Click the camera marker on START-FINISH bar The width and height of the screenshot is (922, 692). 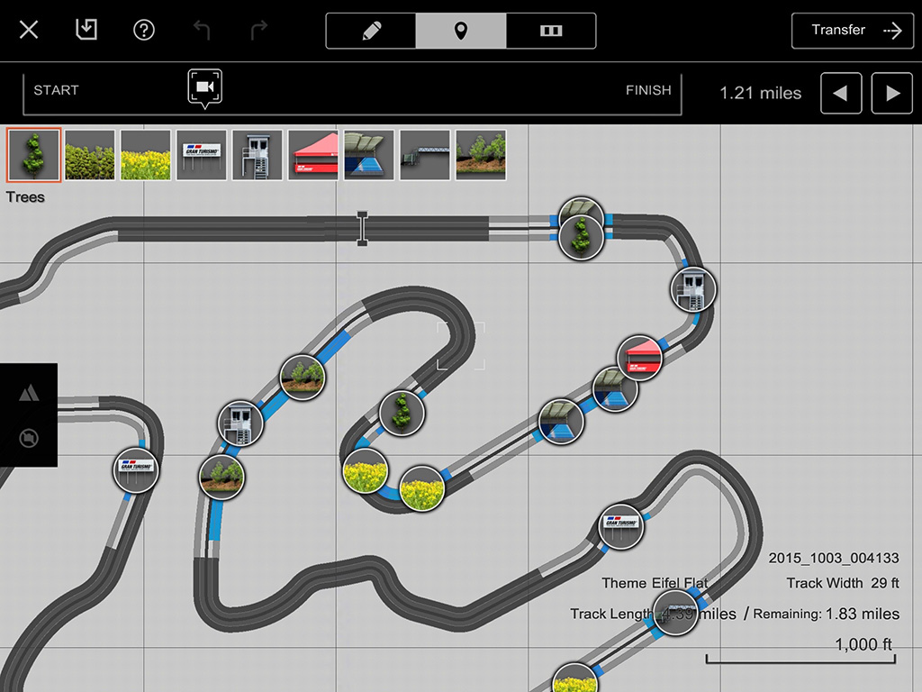(205, 87)
